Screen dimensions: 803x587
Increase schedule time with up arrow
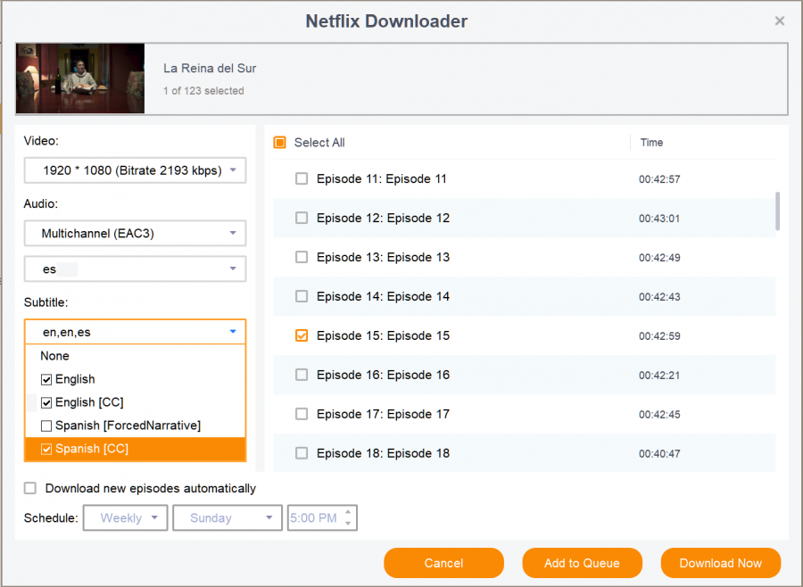click(x=348, y=512)
